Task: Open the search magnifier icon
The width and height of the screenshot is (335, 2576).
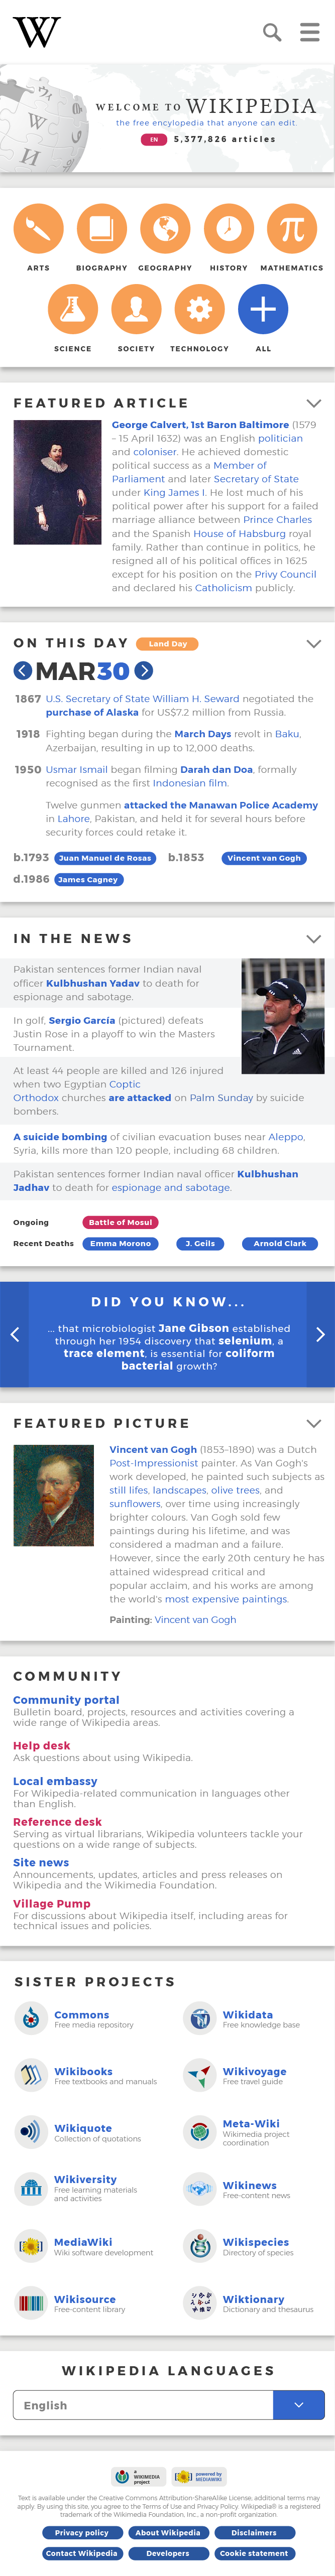Action: 272,33
